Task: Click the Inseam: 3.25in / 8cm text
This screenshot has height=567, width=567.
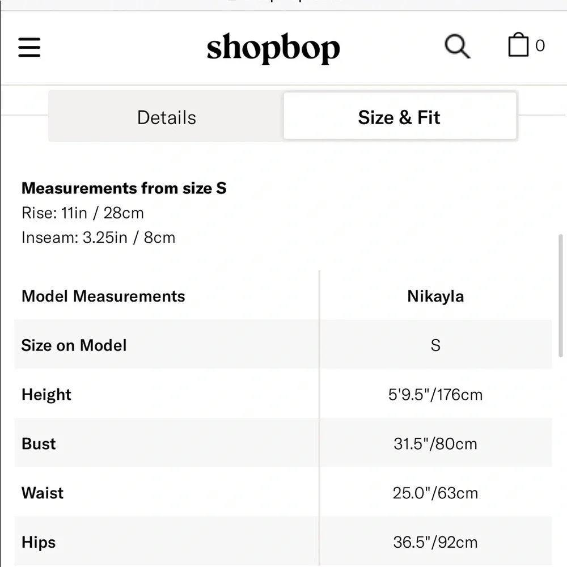Action: click(x=98, y=238)
